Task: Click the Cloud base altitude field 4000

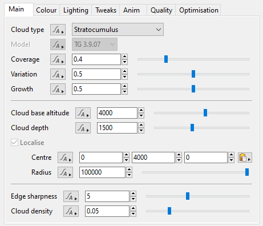Action: pyautogui.click(x=117, y=113)
